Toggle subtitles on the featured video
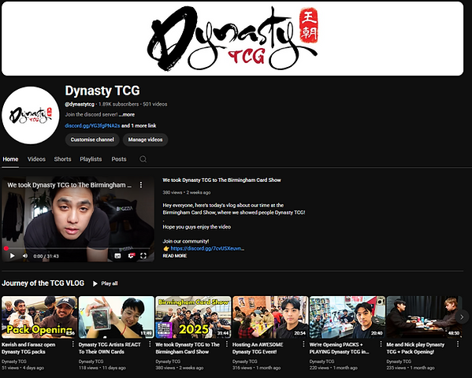Viewport: 472px width, 378px height. click(117, 256)
